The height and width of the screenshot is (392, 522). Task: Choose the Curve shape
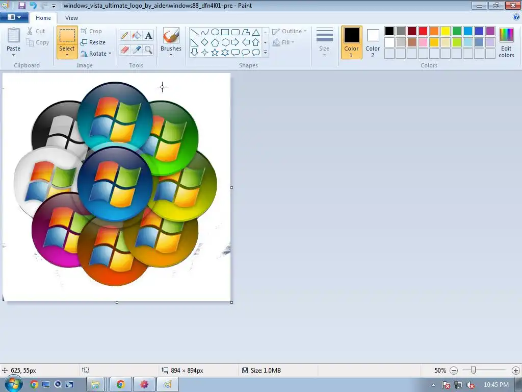point(205,32)
